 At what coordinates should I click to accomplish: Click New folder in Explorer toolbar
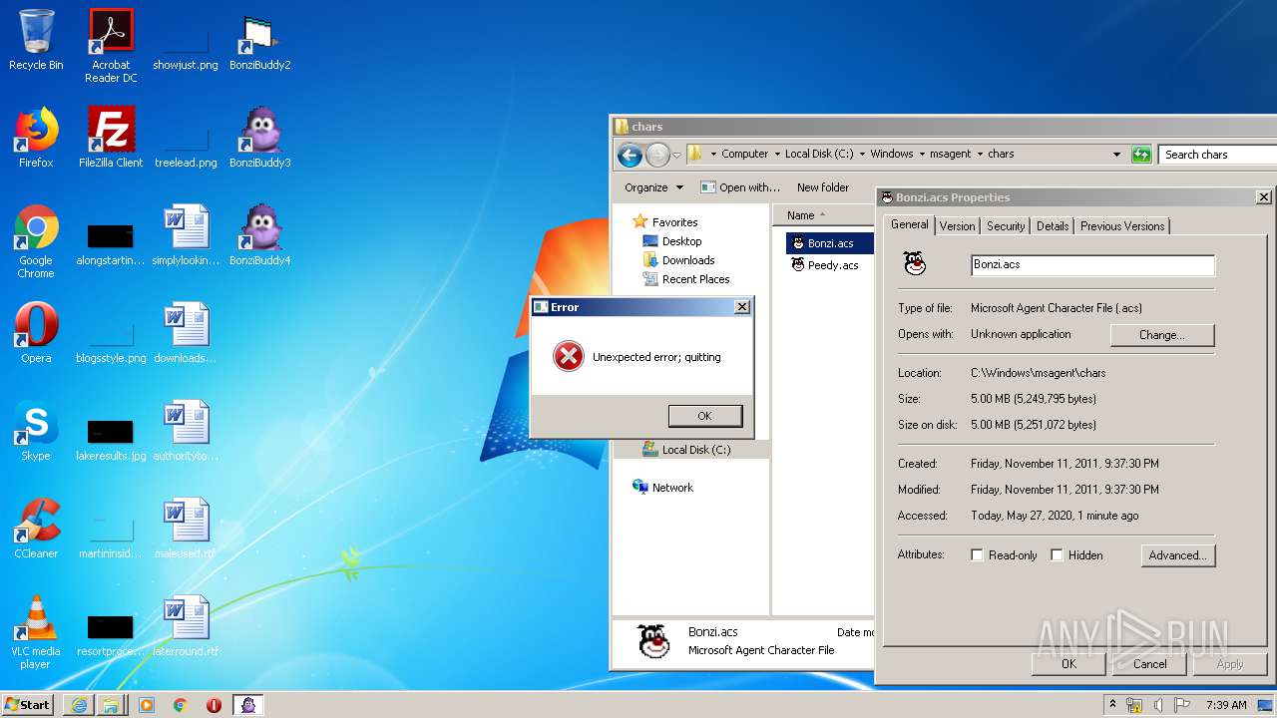pos(823,187)
